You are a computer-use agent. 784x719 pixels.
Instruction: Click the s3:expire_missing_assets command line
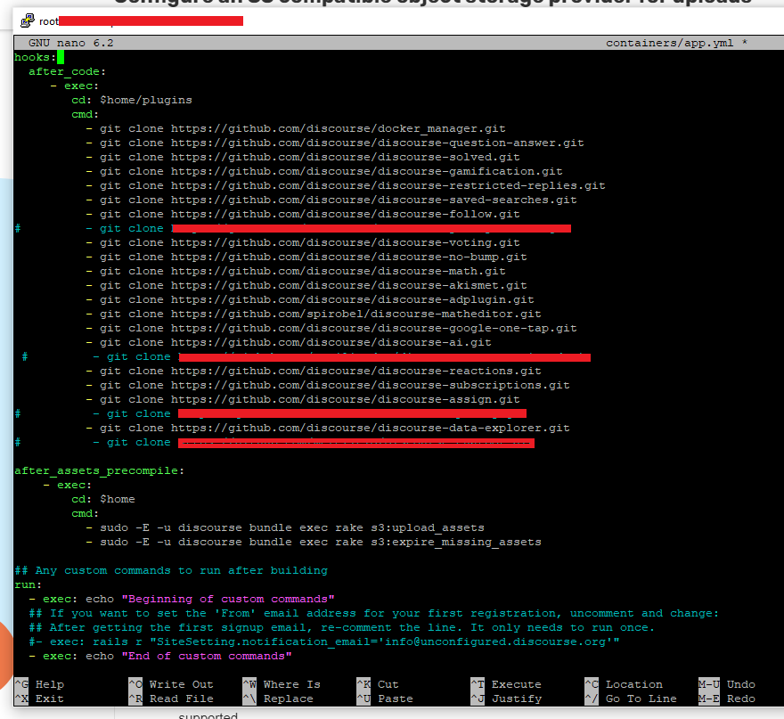tap(314, 542)
